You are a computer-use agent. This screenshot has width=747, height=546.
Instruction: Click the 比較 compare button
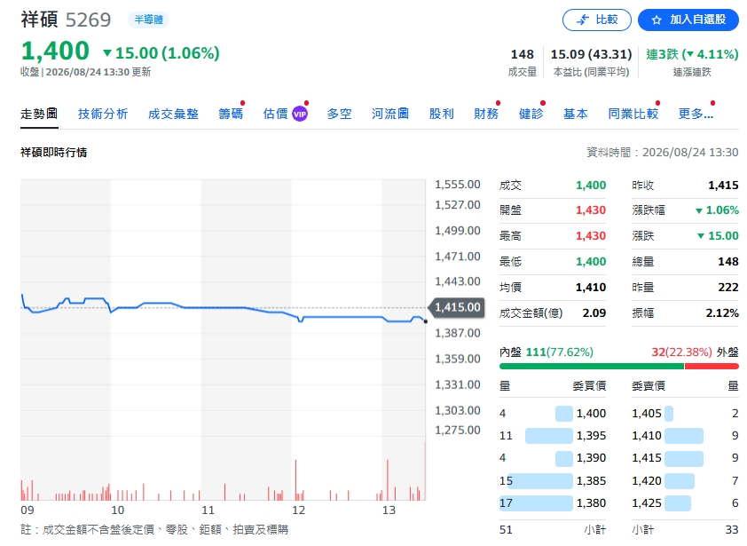596,20
